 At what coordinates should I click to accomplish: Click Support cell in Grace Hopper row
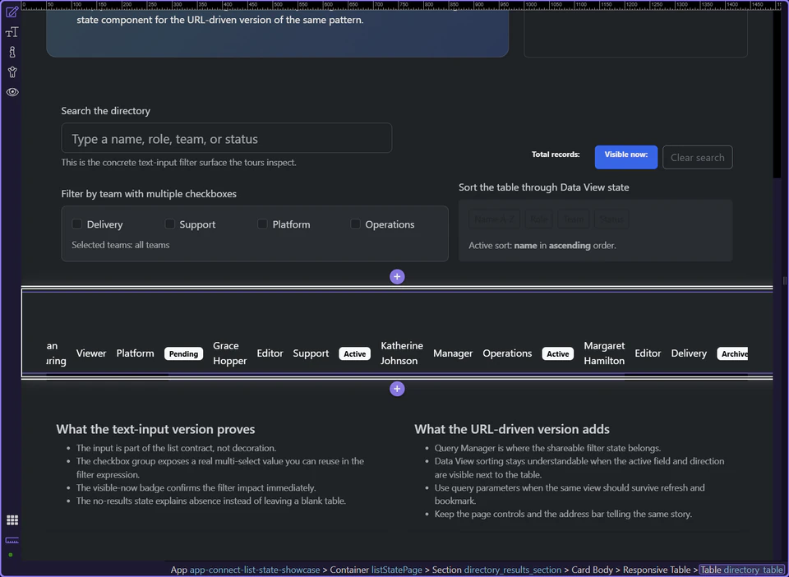click(x=311, y=353)
